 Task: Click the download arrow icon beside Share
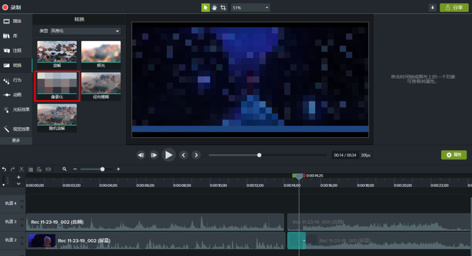pos(433,7)
